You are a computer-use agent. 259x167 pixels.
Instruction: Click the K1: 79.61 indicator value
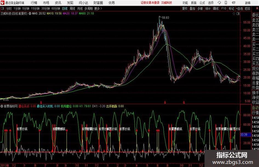pyautogui.click(x=85, y=106)
